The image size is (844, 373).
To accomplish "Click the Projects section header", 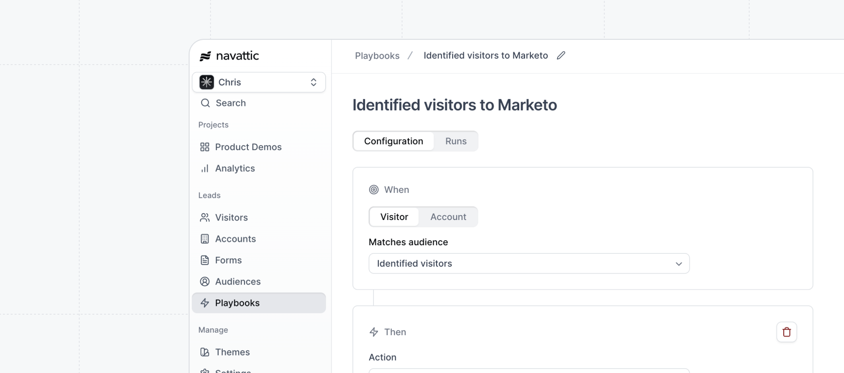I will click(213, 125).
